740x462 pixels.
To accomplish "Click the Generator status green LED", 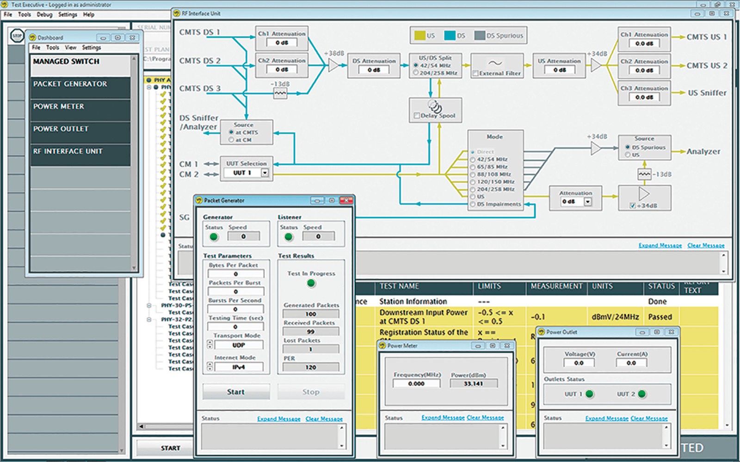I will click(214, 237).
